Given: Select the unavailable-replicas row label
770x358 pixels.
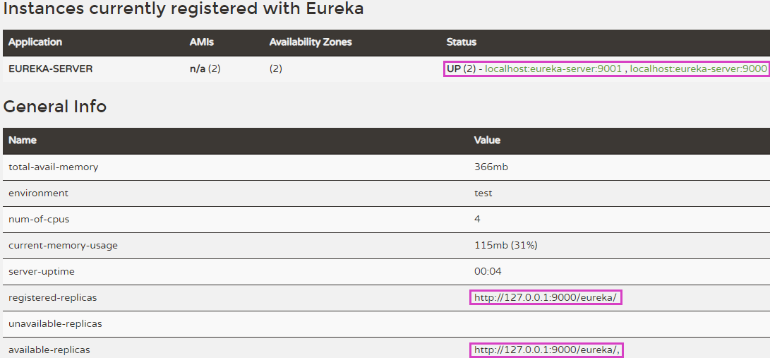Looking at the screenshot, I should coord(55,323).
